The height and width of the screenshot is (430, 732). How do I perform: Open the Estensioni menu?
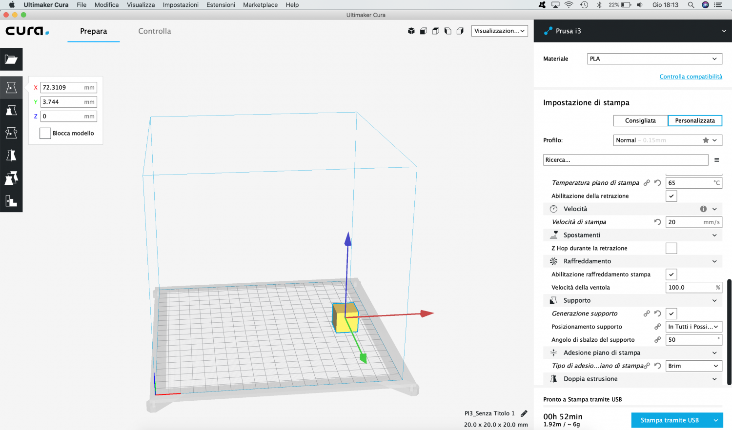coord(221,5)
